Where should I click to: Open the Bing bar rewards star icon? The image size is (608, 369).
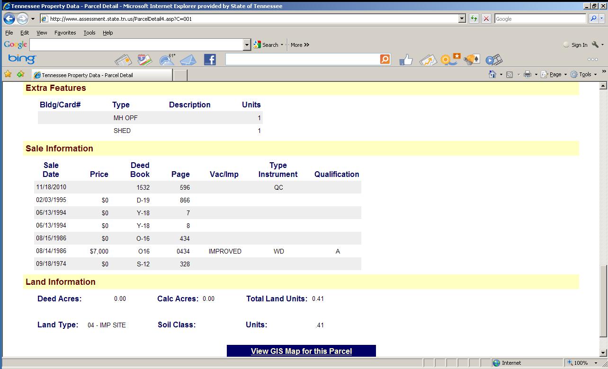pos(450,60)
